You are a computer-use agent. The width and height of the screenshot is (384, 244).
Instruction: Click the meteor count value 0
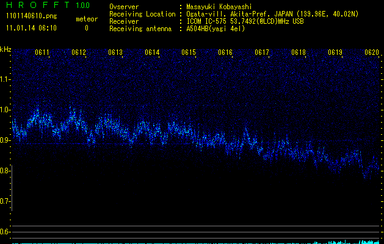[86, 28]
